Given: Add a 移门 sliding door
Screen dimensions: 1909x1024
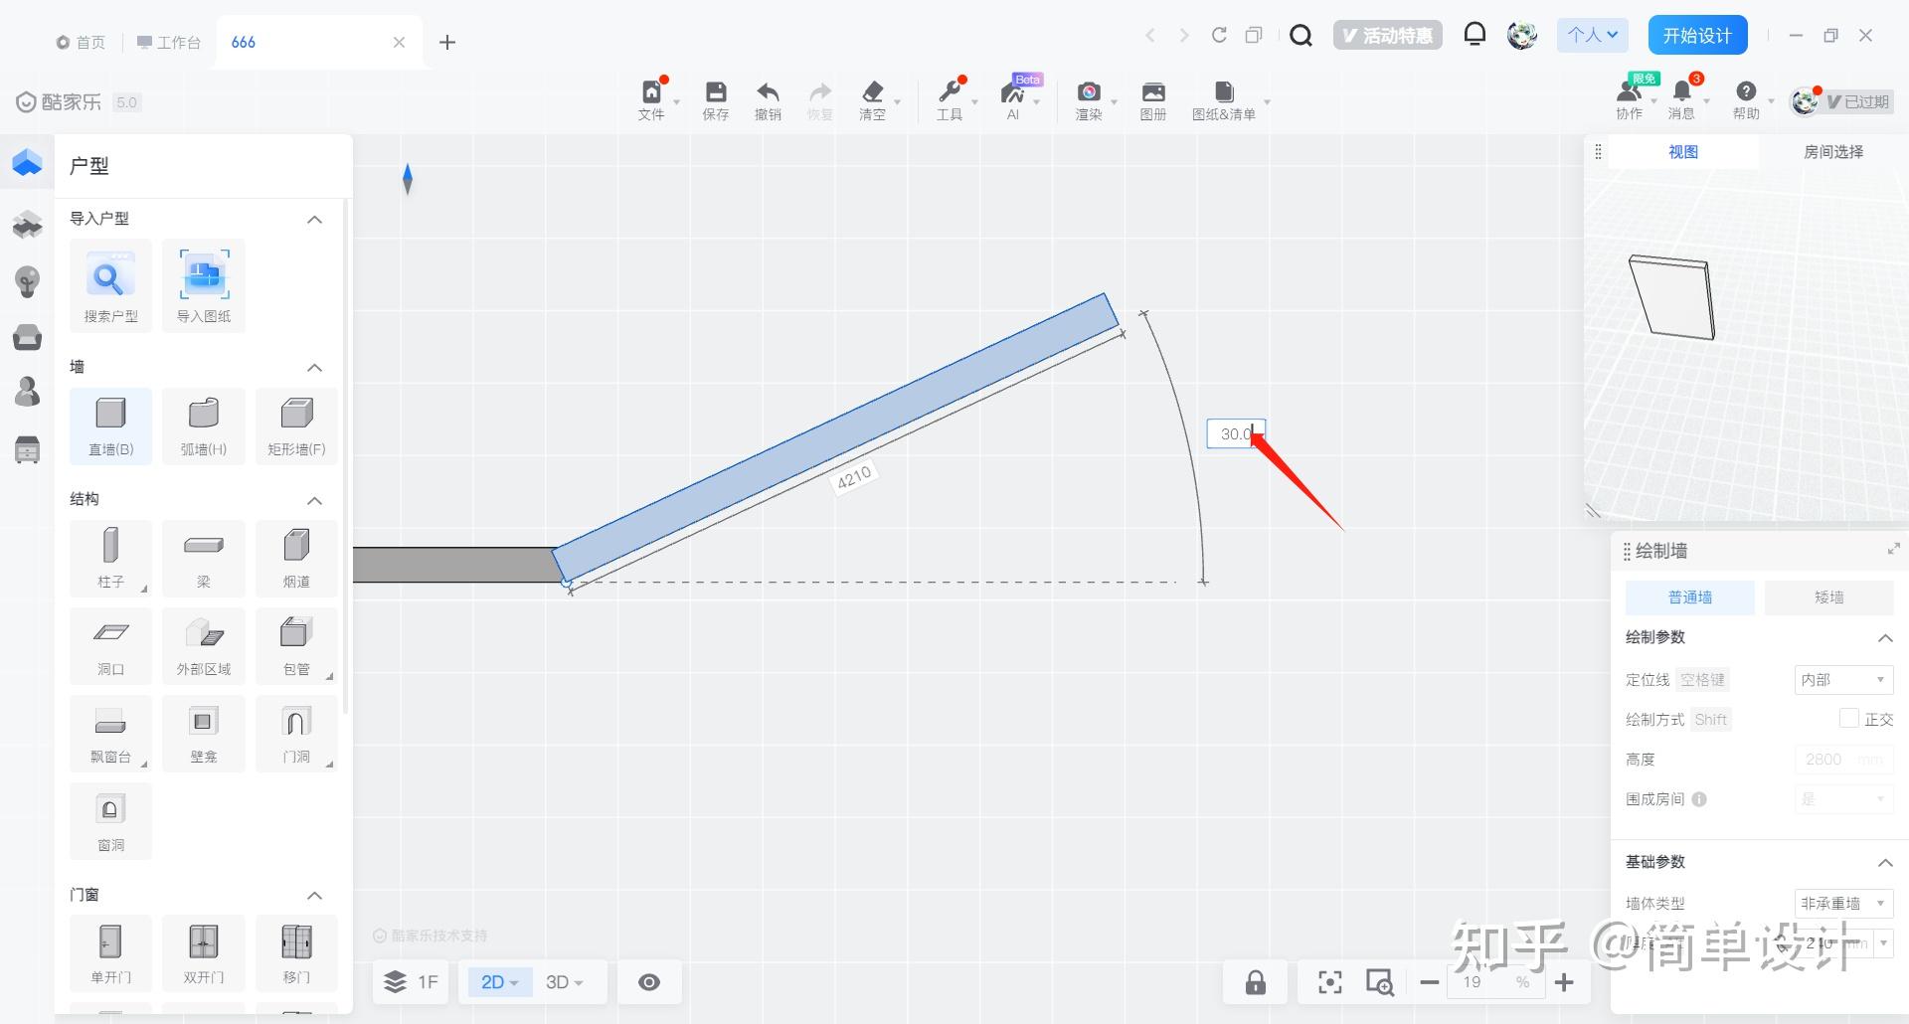Looking at the screenshot, I should tap(296, 953).
